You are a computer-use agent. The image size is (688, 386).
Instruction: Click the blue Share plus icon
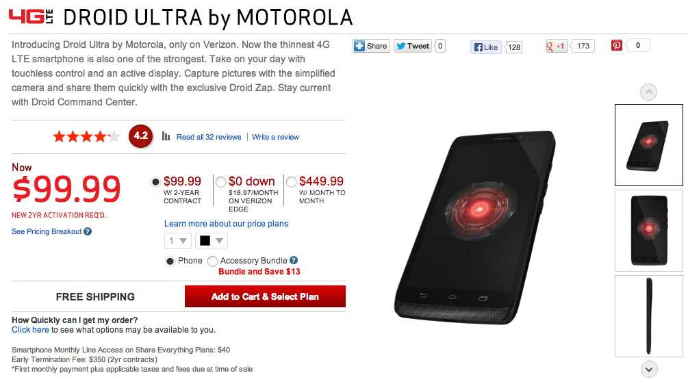pos(359,47)
